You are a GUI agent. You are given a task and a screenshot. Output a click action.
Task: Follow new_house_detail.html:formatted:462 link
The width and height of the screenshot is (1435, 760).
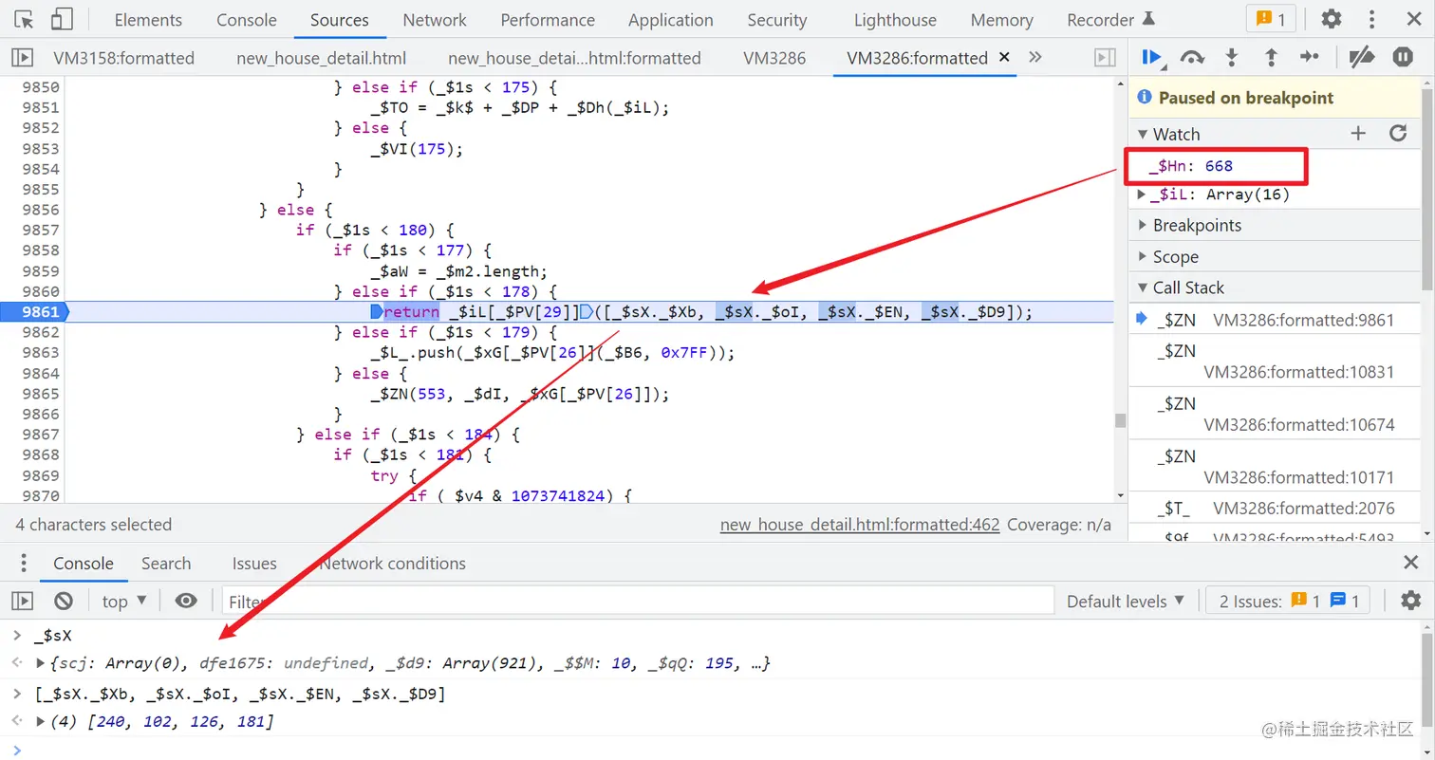point(860,525)
